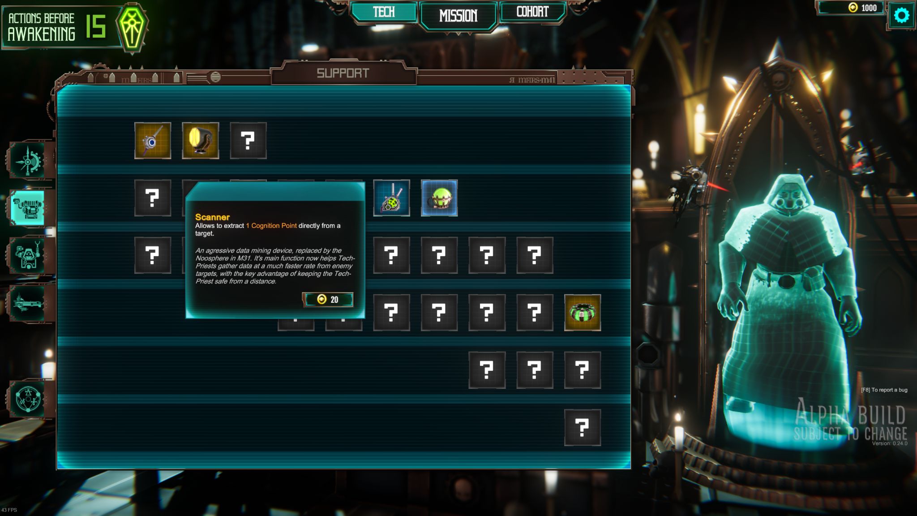Open the settings gear

(901, 16)
